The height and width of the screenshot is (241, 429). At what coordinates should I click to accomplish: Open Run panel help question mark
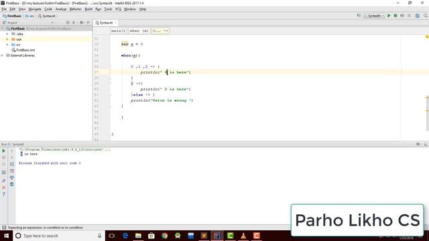click(4, 194)
